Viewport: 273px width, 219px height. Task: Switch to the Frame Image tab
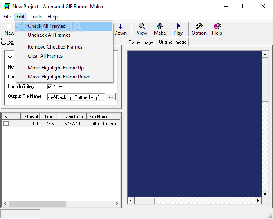[x=140, y=42]
